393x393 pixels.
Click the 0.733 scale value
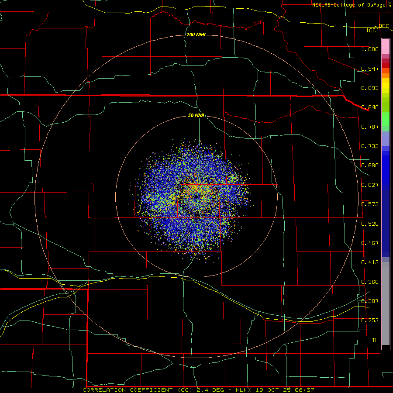[x=370, y=146]
